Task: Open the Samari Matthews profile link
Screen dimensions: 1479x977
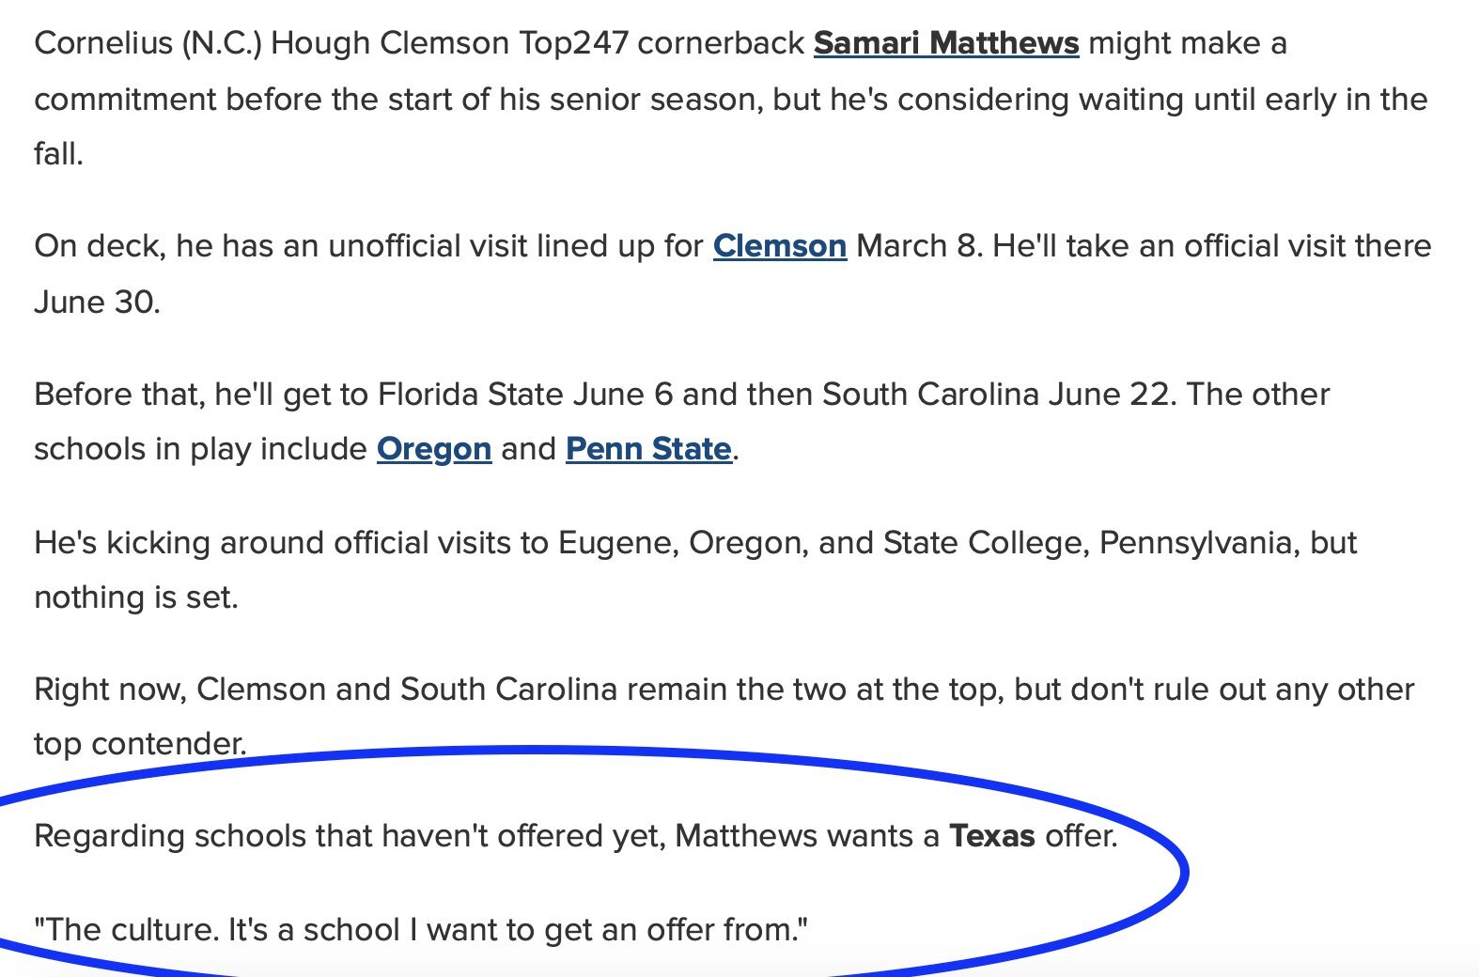Action: (946, 43)
